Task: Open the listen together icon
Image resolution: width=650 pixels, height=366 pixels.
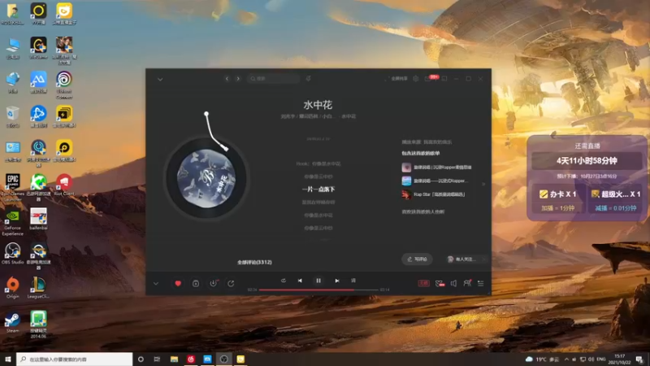Action: pos(467,283)
